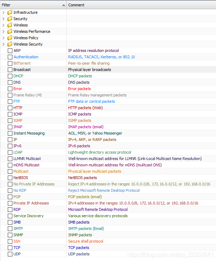
Task: Check the Private IP Addresses box
Action: (x=10, y=203)
